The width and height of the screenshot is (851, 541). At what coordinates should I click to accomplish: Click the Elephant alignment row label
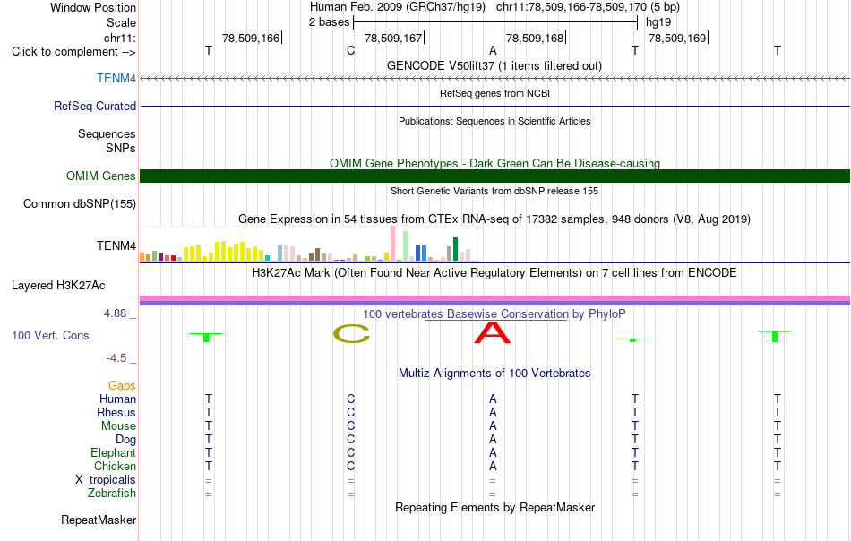(x=113, y=452)
